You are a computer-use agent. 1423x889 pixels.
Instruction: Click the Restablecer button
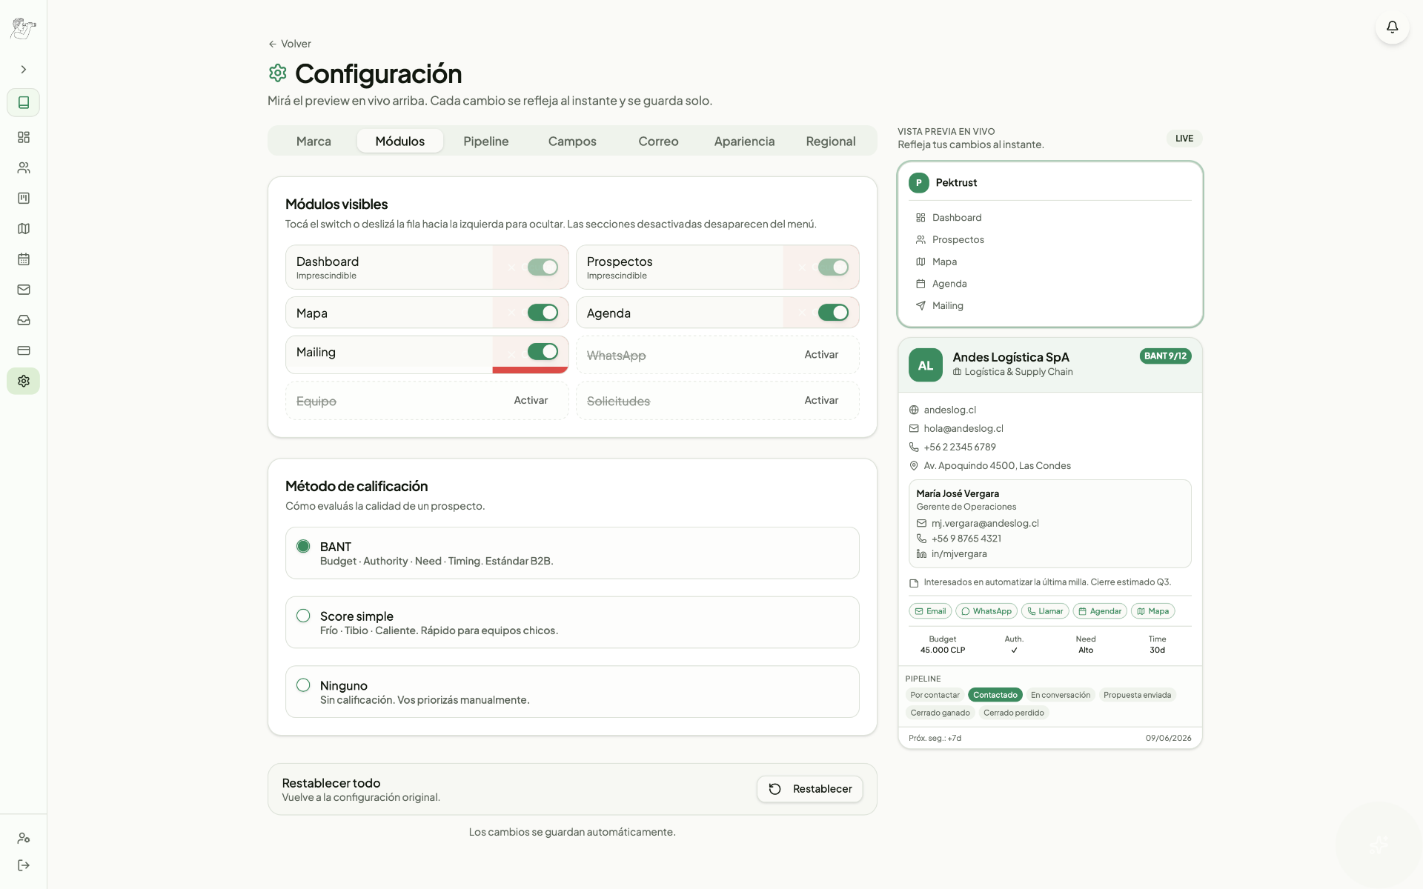point(809,789)
